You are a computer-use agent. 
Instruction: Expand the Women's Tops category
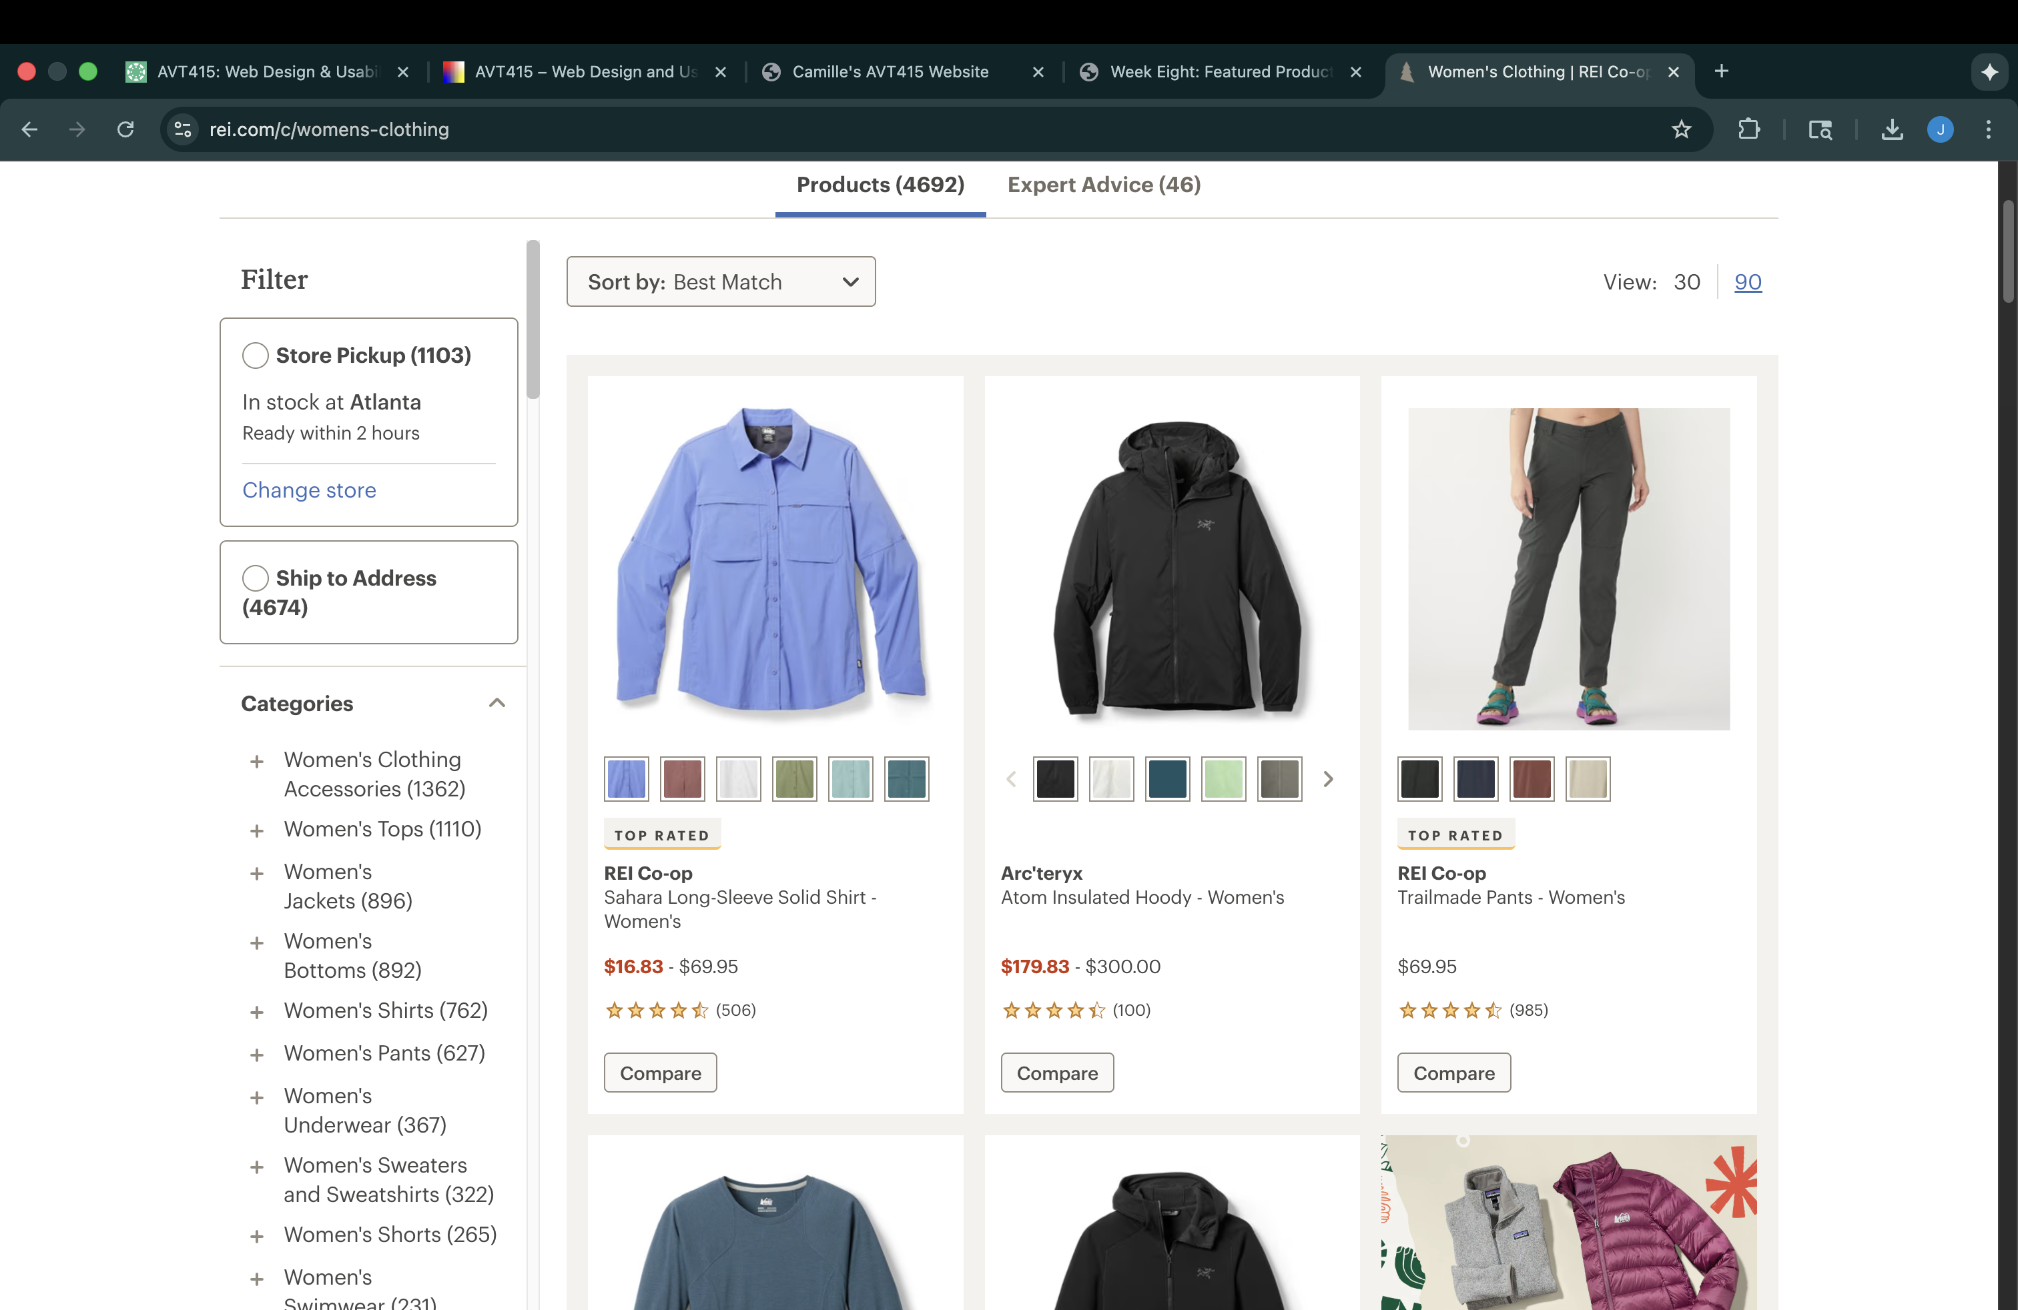(x=257, y=830)
